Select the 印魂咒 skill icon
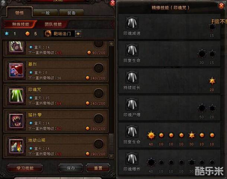The image size is (227, 179). point(16,96)
